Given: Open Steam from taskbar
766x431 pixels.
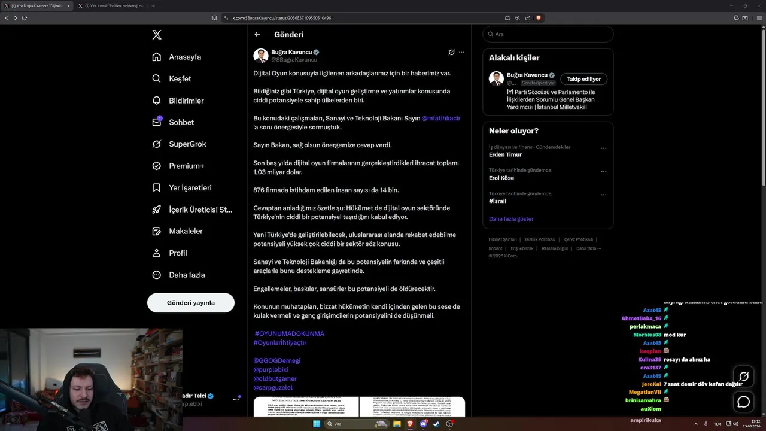Looking at the screenshot, I should tap(437, 424).
